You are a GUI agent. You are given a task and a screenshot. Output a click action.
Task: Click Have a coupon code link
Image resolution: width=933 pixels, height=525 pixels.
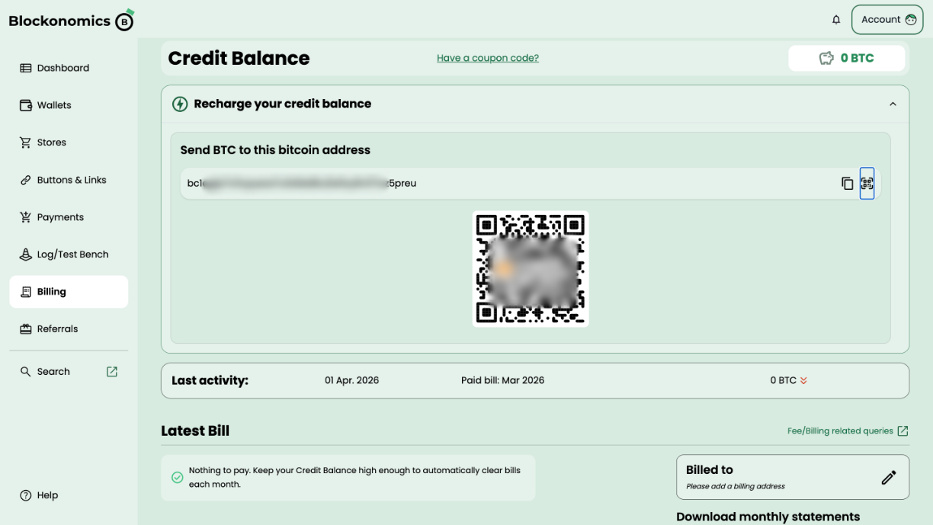click(x=488, y=58)
